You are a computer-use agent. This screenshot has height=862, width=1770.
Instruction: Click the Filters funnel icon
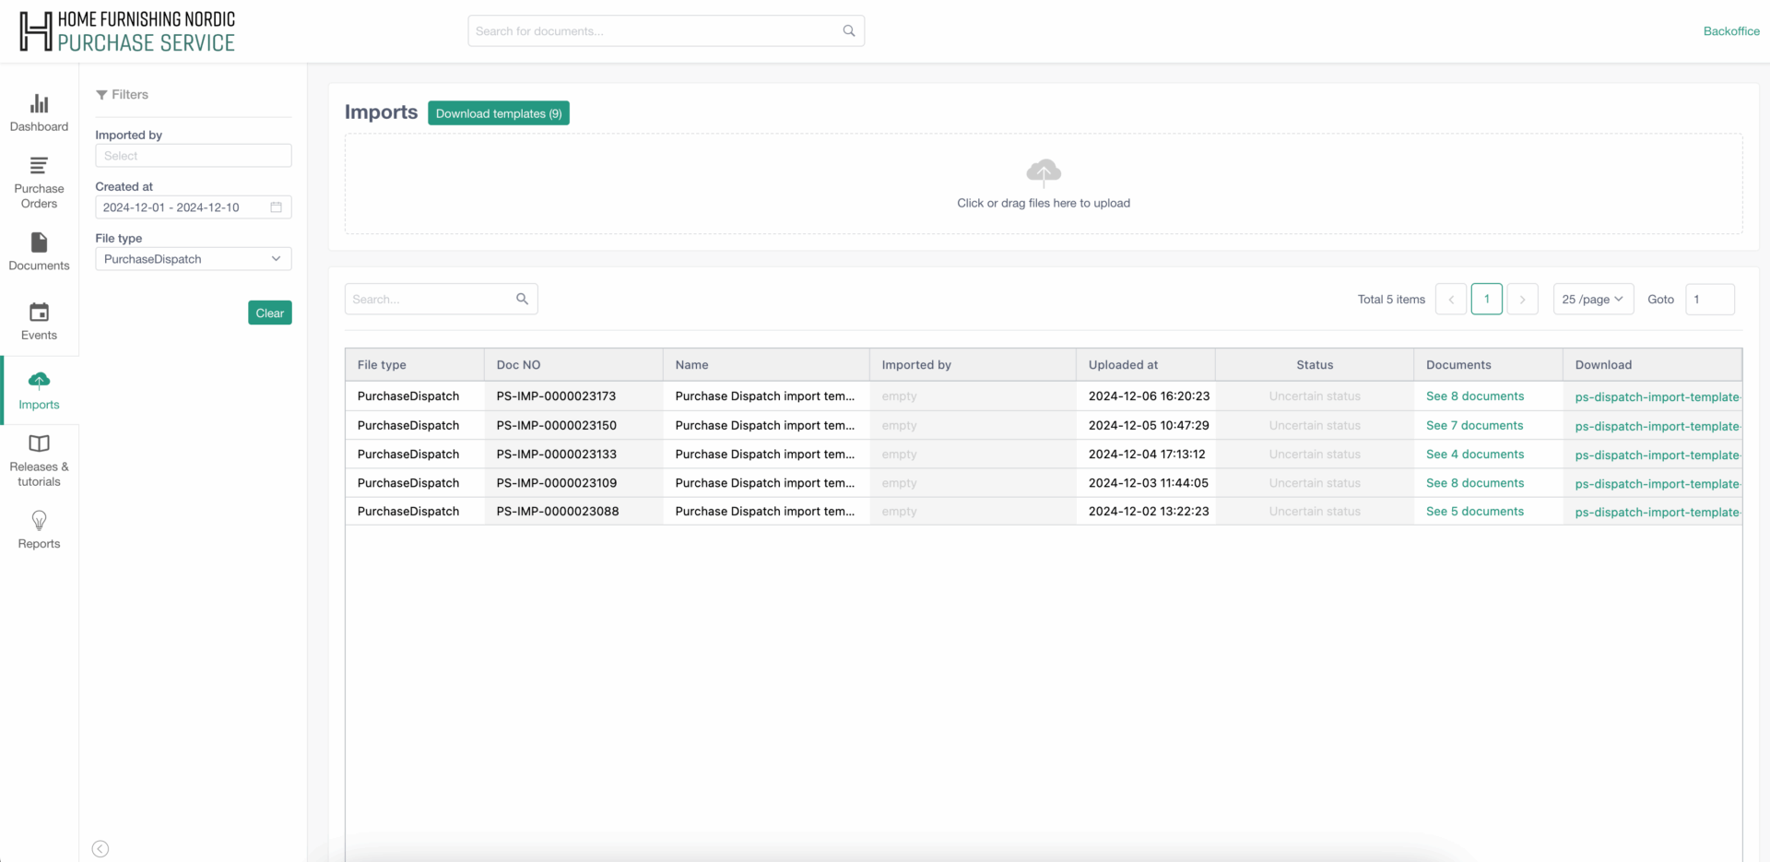pos(101,95)
